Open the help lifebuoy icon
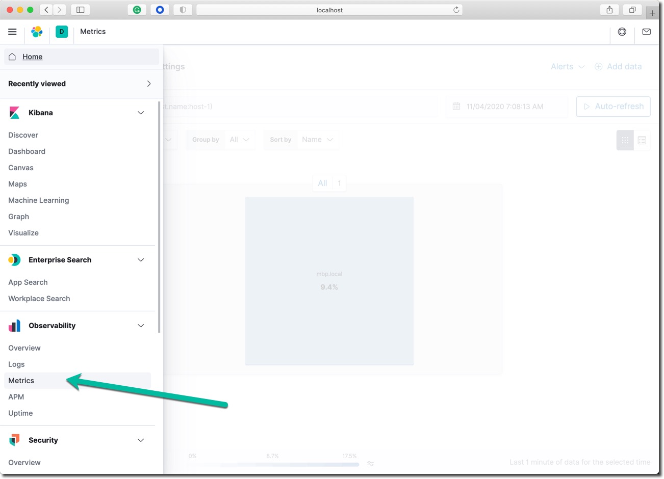The image size is (664, 479). tap(622, 32)
